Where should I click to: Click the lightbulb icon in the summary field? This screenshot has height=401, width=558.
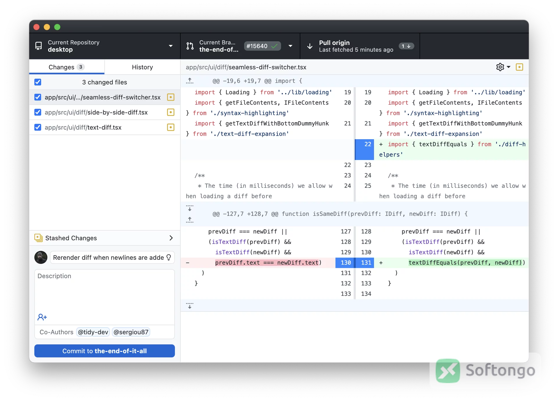click(x=169, y=257)
